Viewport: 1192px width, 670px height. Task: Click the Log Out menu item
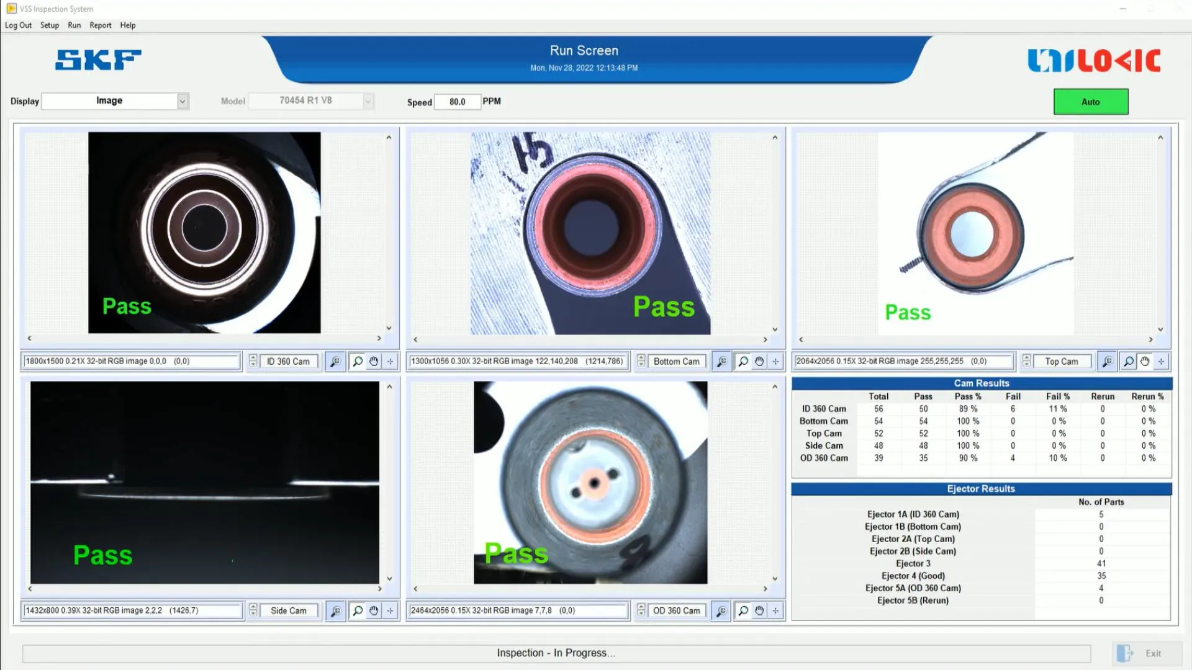[x=18, y=25]
